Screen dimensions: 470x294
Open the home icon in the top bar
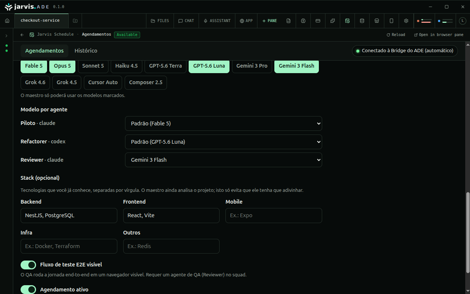click(x=7, y=21)
